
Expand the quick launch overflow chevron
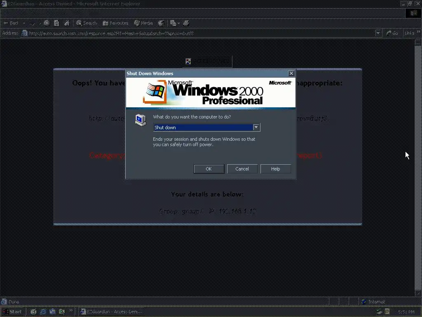pos(71,310)
